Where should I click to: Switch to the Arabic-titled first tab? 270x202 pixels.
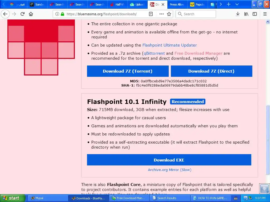point(17,4)
